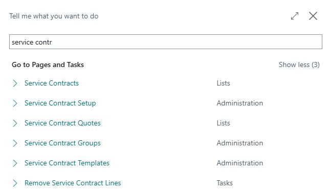Expand the chevron beside Service Contracts
The image size is (330, 192).
15,83
